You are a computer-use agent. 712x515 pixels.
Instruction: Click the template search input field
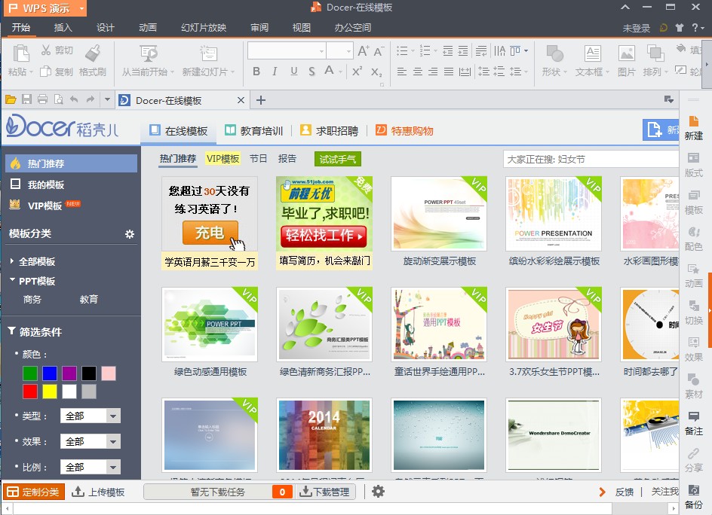588,159
